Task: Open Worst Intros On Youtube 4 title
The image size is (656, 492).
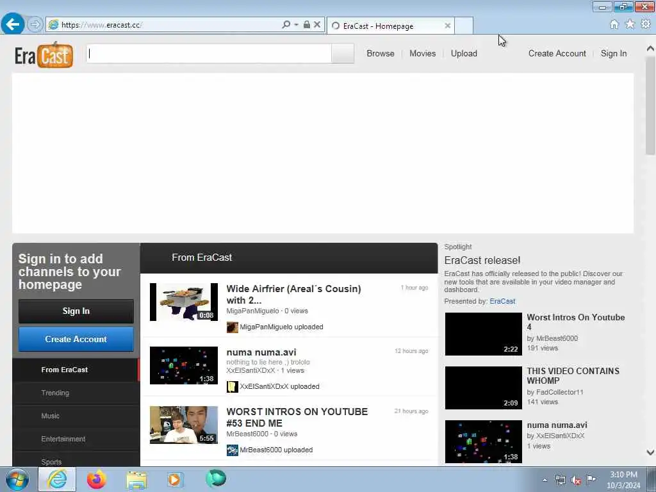Action: tap(576, 322)
